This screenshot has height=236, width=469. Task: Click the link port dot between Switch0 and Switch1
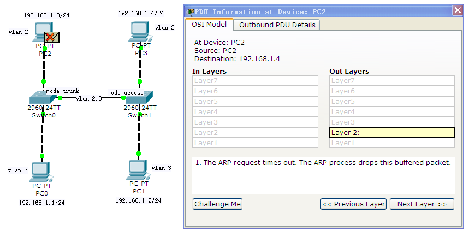[60, 98]
